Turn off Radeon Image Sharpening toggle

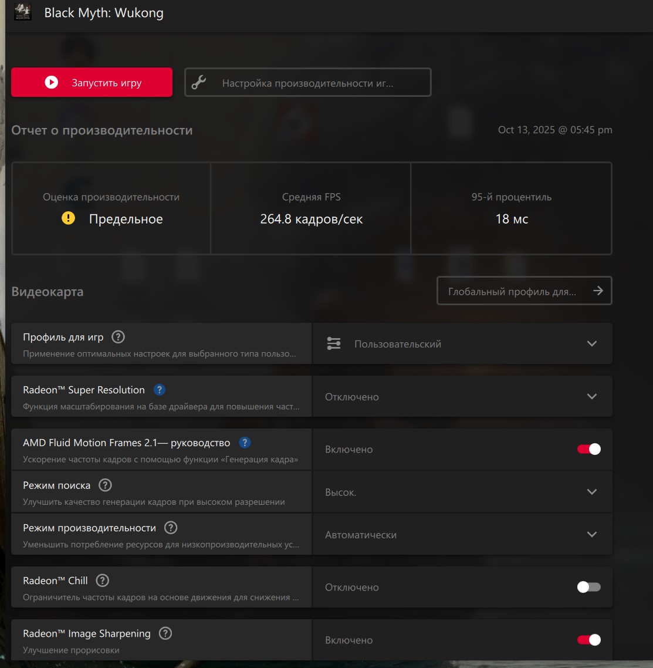[588, 640]
